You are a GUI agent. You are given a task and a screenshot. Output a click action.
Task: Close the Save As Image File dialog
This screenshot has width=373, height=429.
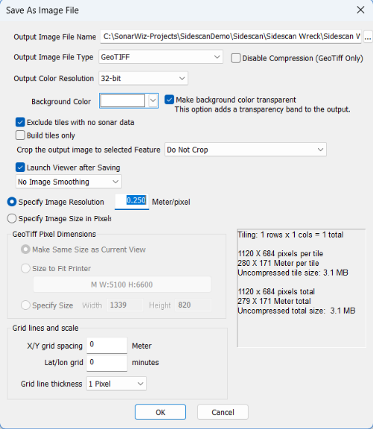click(x=360, y=10)
